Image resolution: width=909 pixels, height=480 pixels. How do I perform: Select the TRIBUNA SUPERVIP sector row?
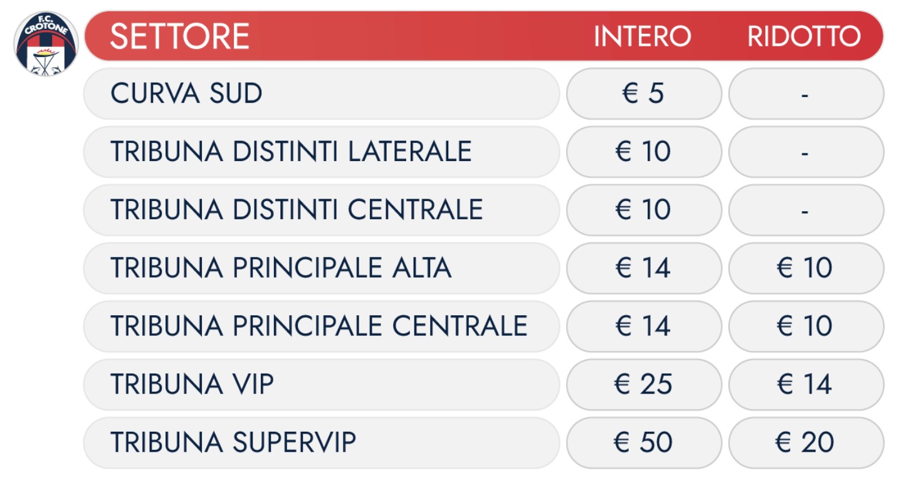pos(322,442)
